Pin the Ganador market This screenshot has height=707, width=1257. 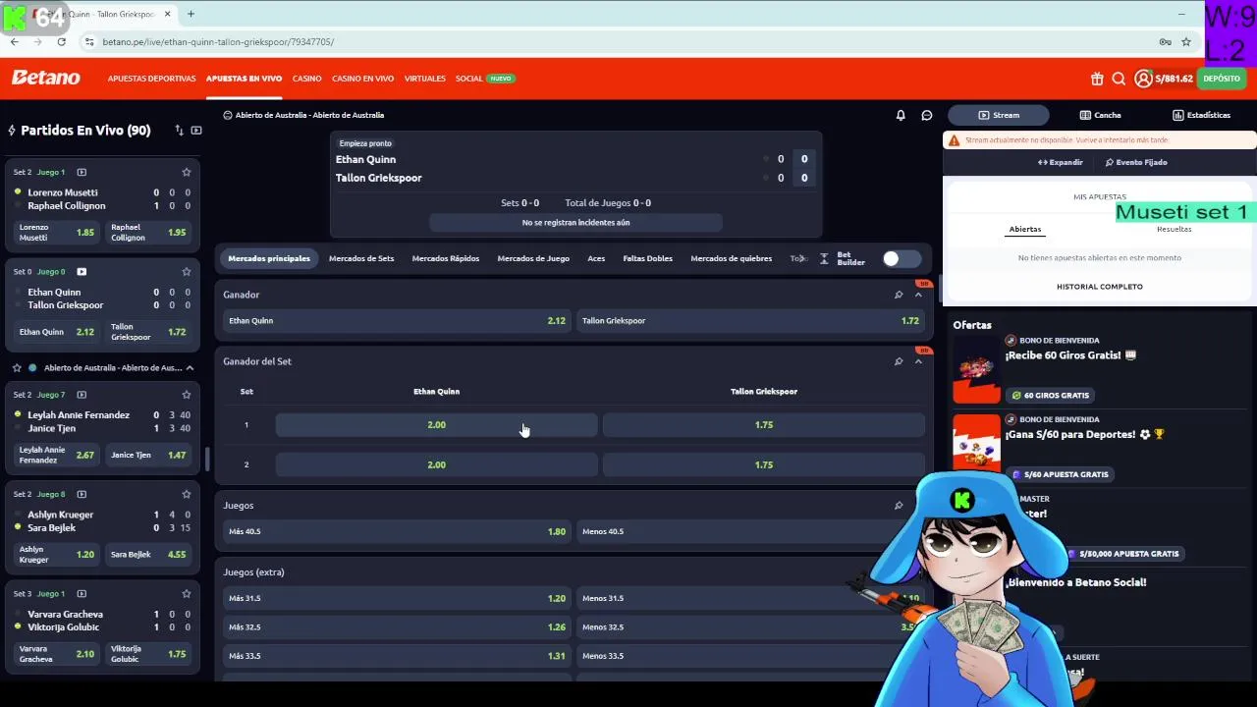point(899,295)
